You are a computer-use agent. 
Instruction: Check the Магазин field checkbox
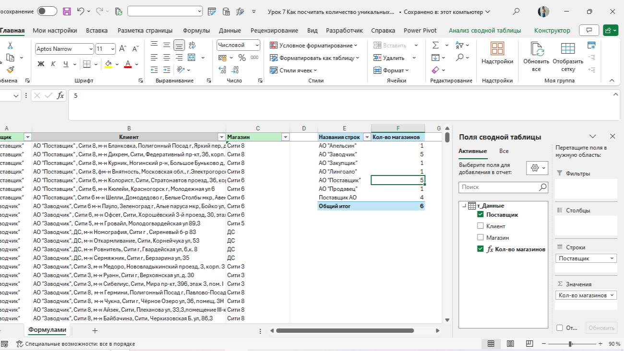coord(480,237)
